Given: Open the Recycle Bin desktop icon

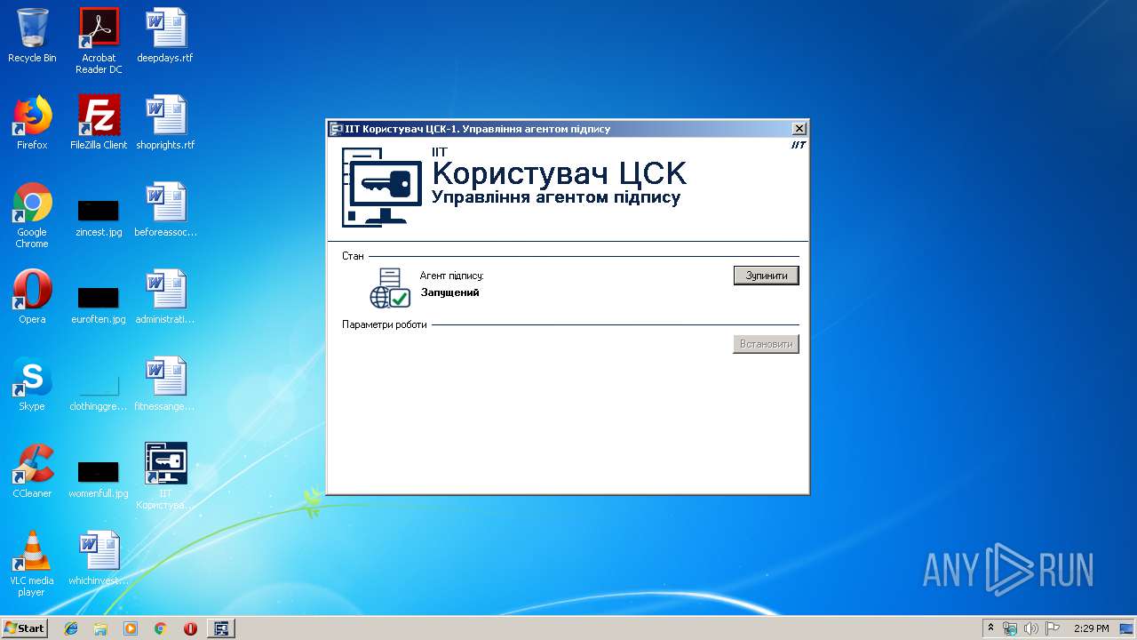Looking at the screenshot, I should pos(32,36).
